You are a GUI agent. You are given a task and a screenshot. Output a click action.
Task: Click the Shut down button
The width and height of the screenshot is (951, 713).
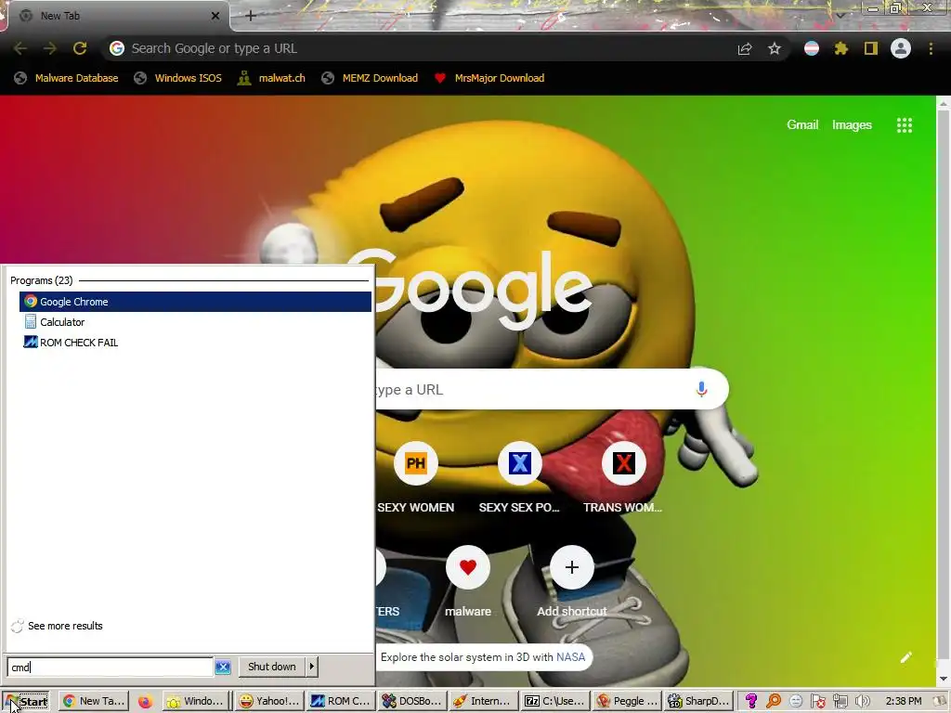(x=272, y=667)
